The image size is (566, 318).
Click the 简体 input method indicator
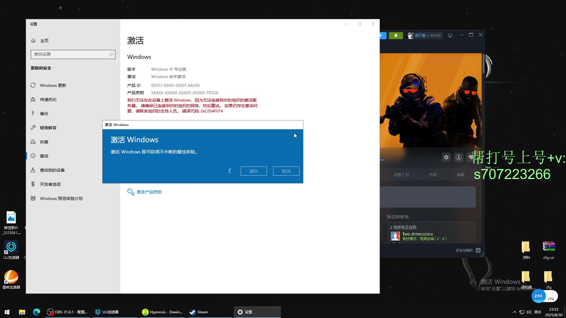point(538,312)
